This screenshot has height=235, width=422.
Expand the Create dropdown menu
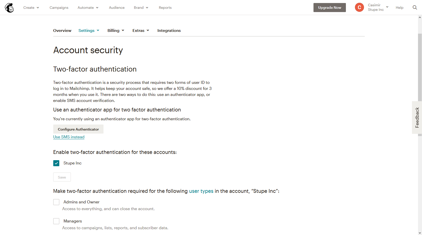31,8
